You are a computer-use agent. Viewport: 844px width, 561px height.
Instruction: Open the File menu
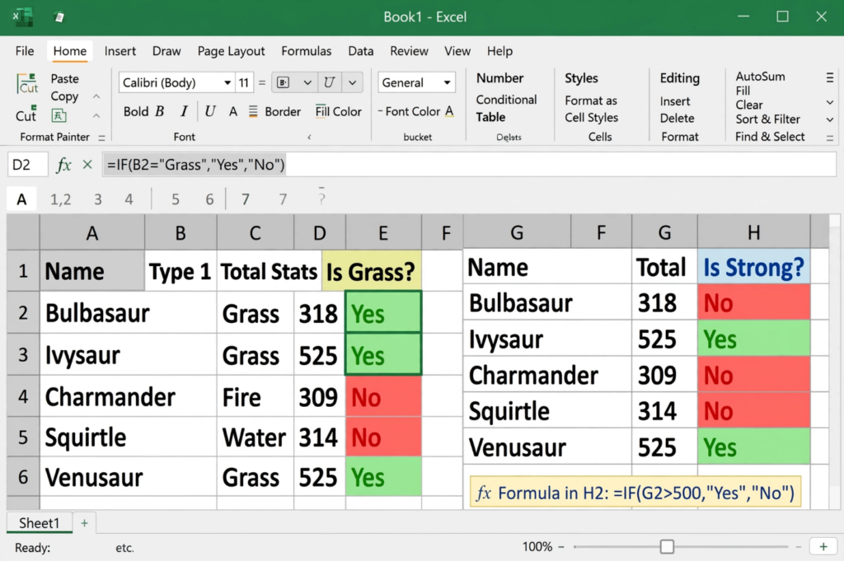click(24, 51)
